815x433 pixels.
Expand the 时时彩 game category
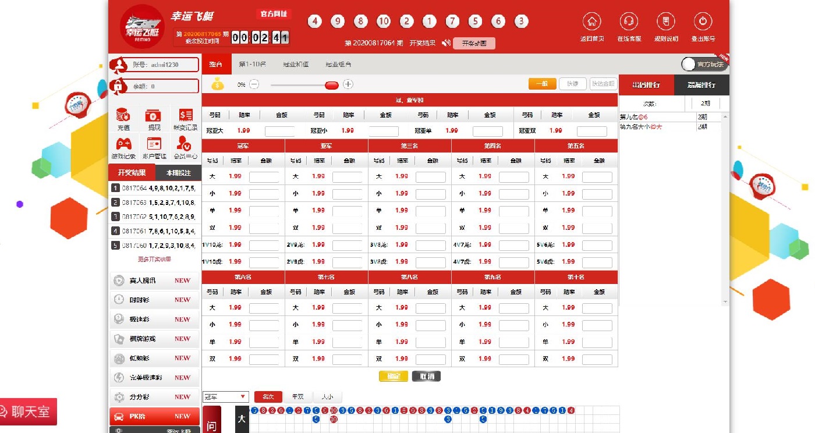point(154,300)
